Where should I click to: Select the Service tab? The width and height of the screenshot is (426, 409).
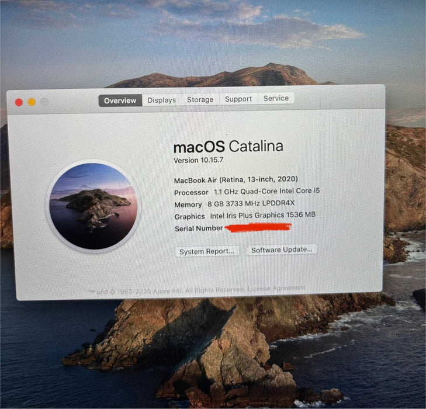coord(276,98)
